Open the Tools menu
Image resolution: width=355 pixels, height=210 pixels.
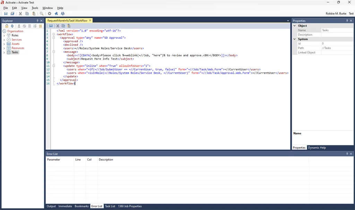click(35, 8)
